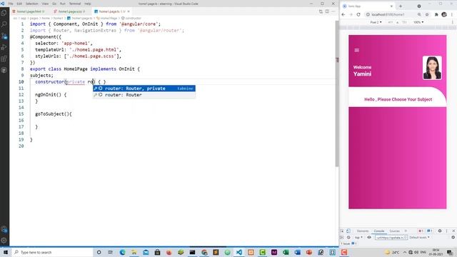Open the Accounts icon in VS Code

click(4, 229)
